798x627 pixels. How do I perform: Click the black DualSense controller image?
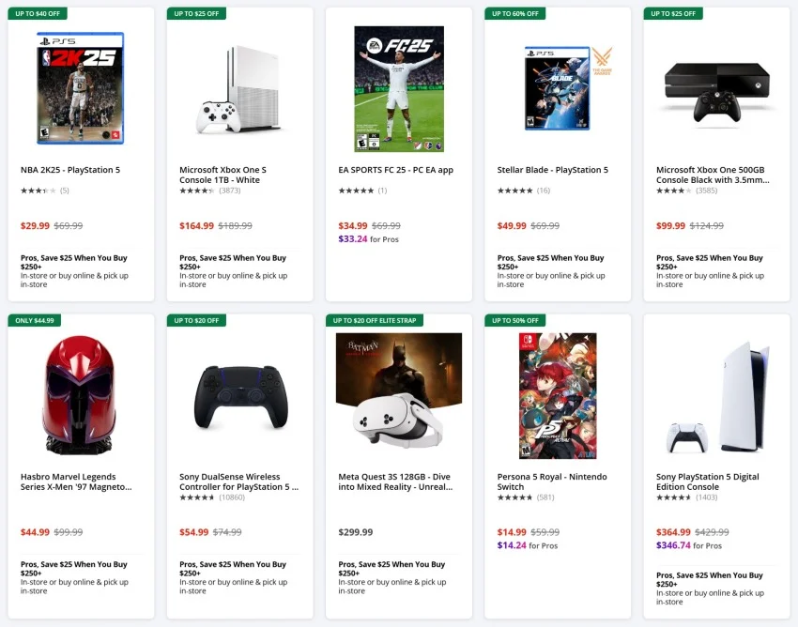coord(240,397)
